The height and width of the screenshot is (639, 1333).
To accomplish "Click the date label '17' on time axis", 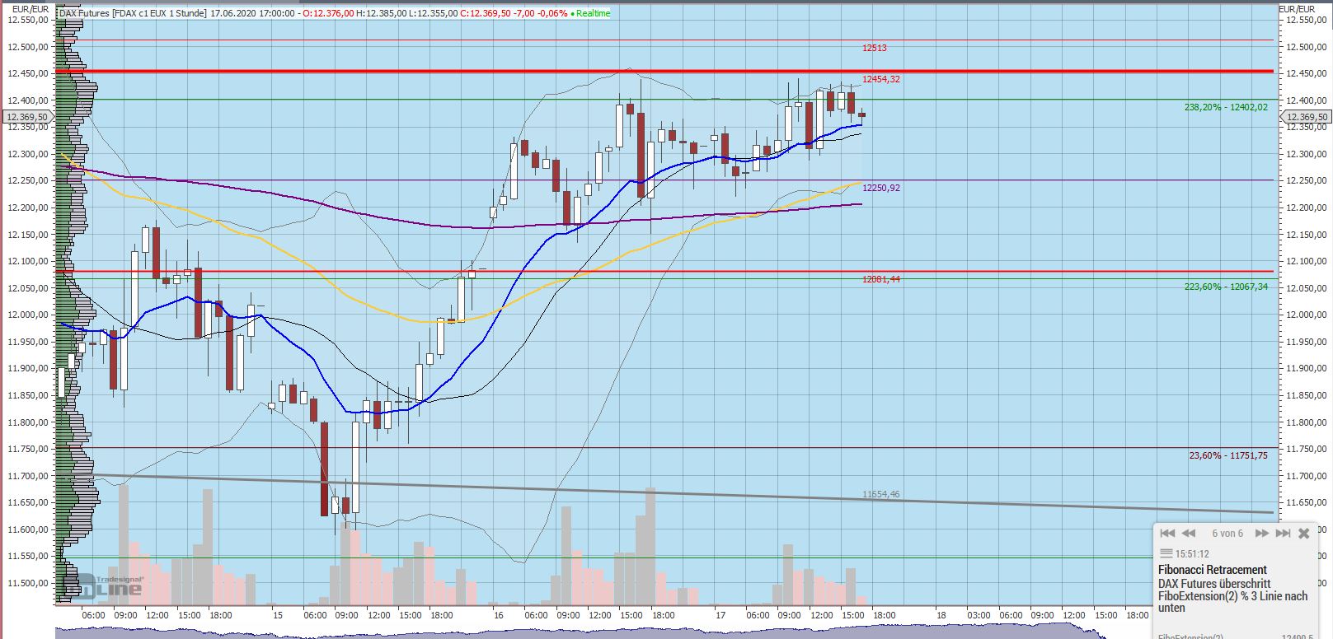I will [x=720, y=615].
